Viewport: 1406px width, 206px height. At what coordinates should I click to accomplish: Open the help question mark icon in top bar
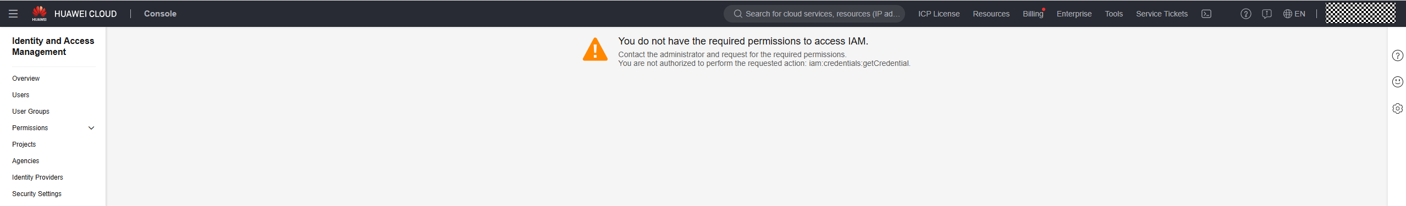pos(1246,14)
